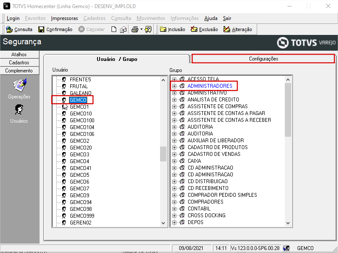
Task: Click the user icon in the status bar
Action: pos(286,248)
